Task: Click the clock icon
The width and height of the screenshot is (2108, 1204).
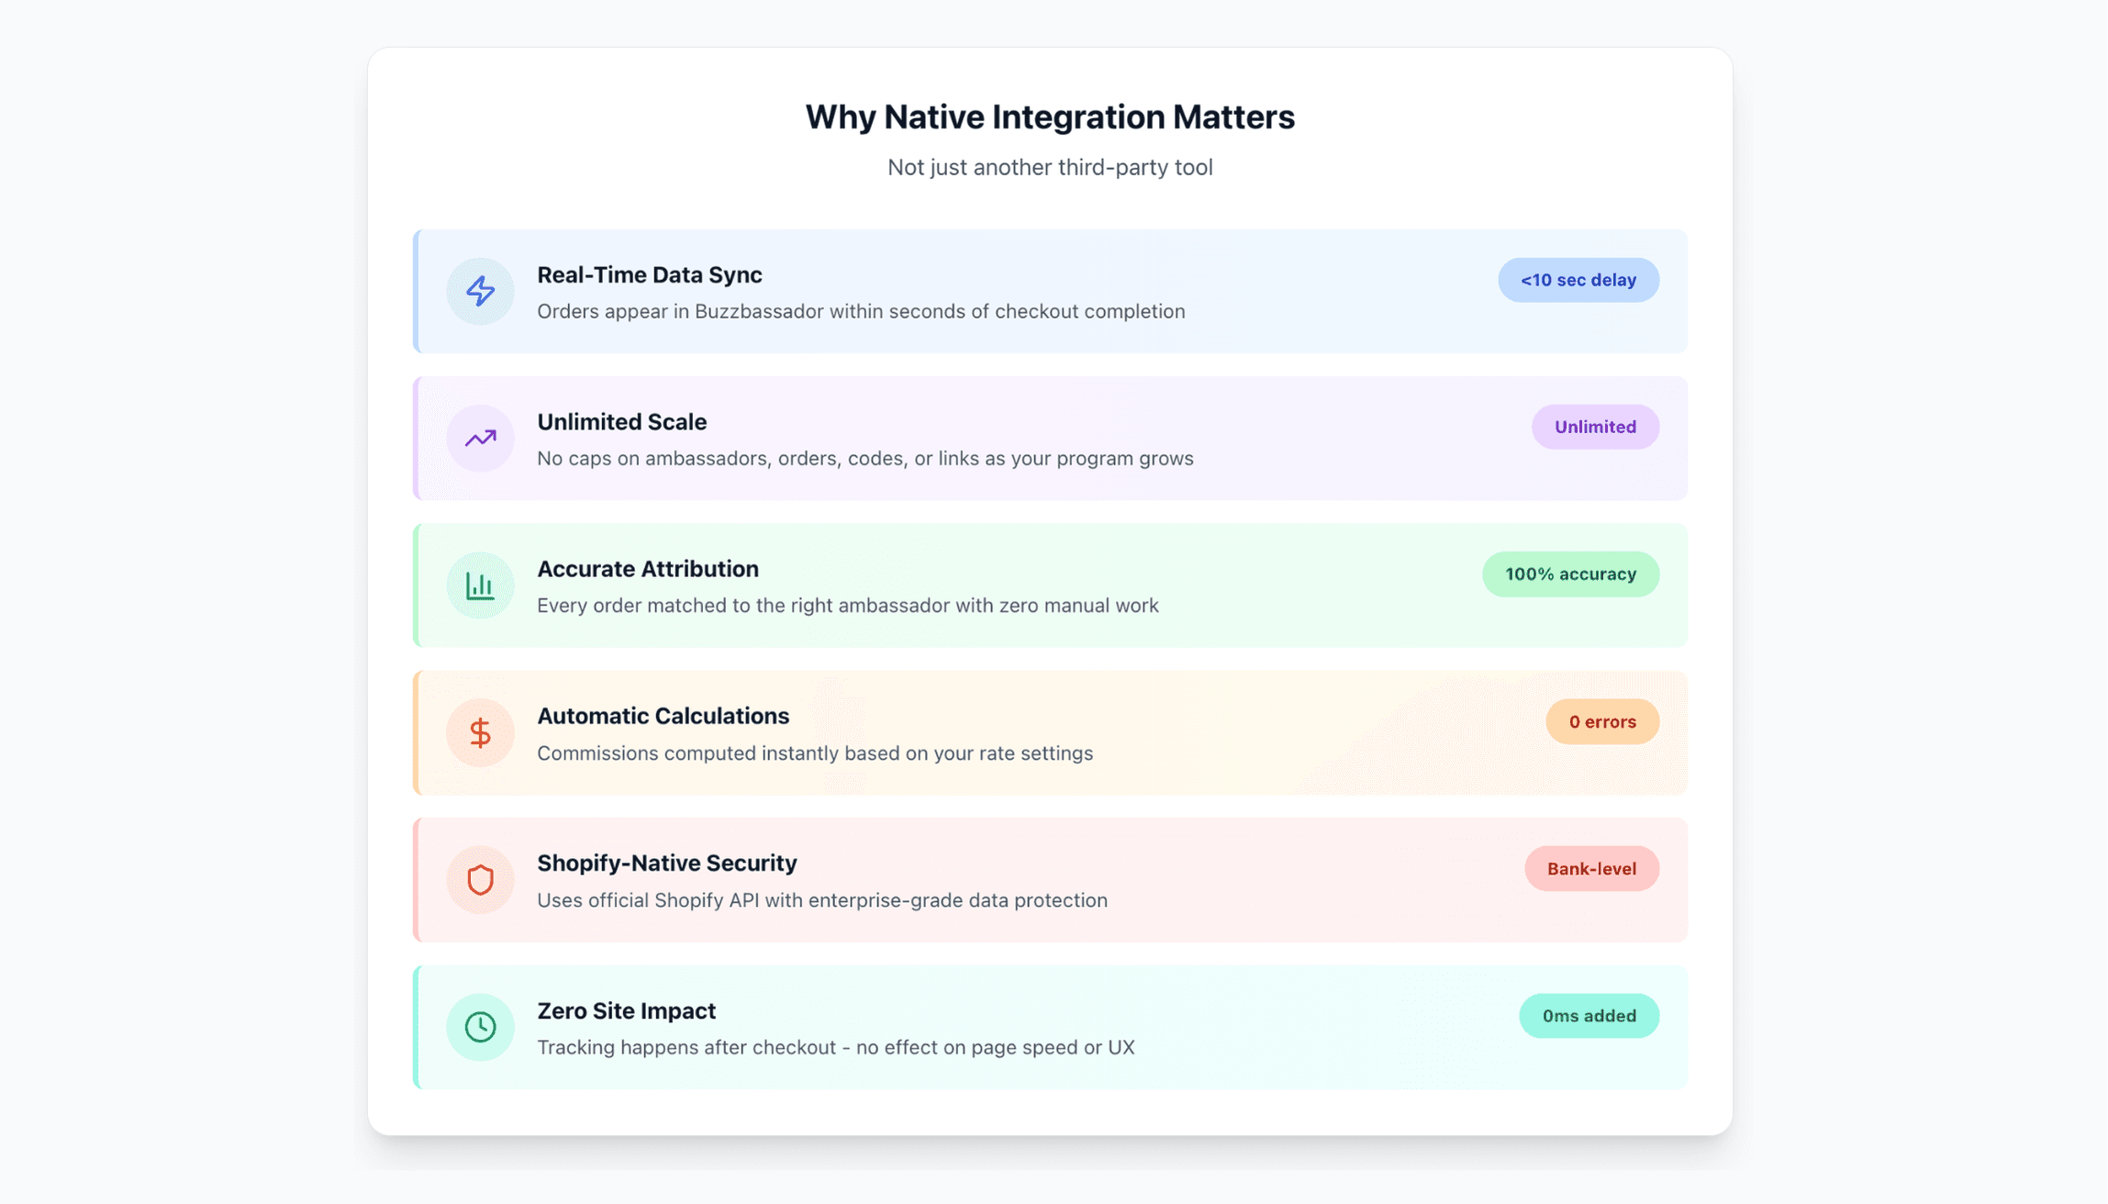Action: [480, 1027]
